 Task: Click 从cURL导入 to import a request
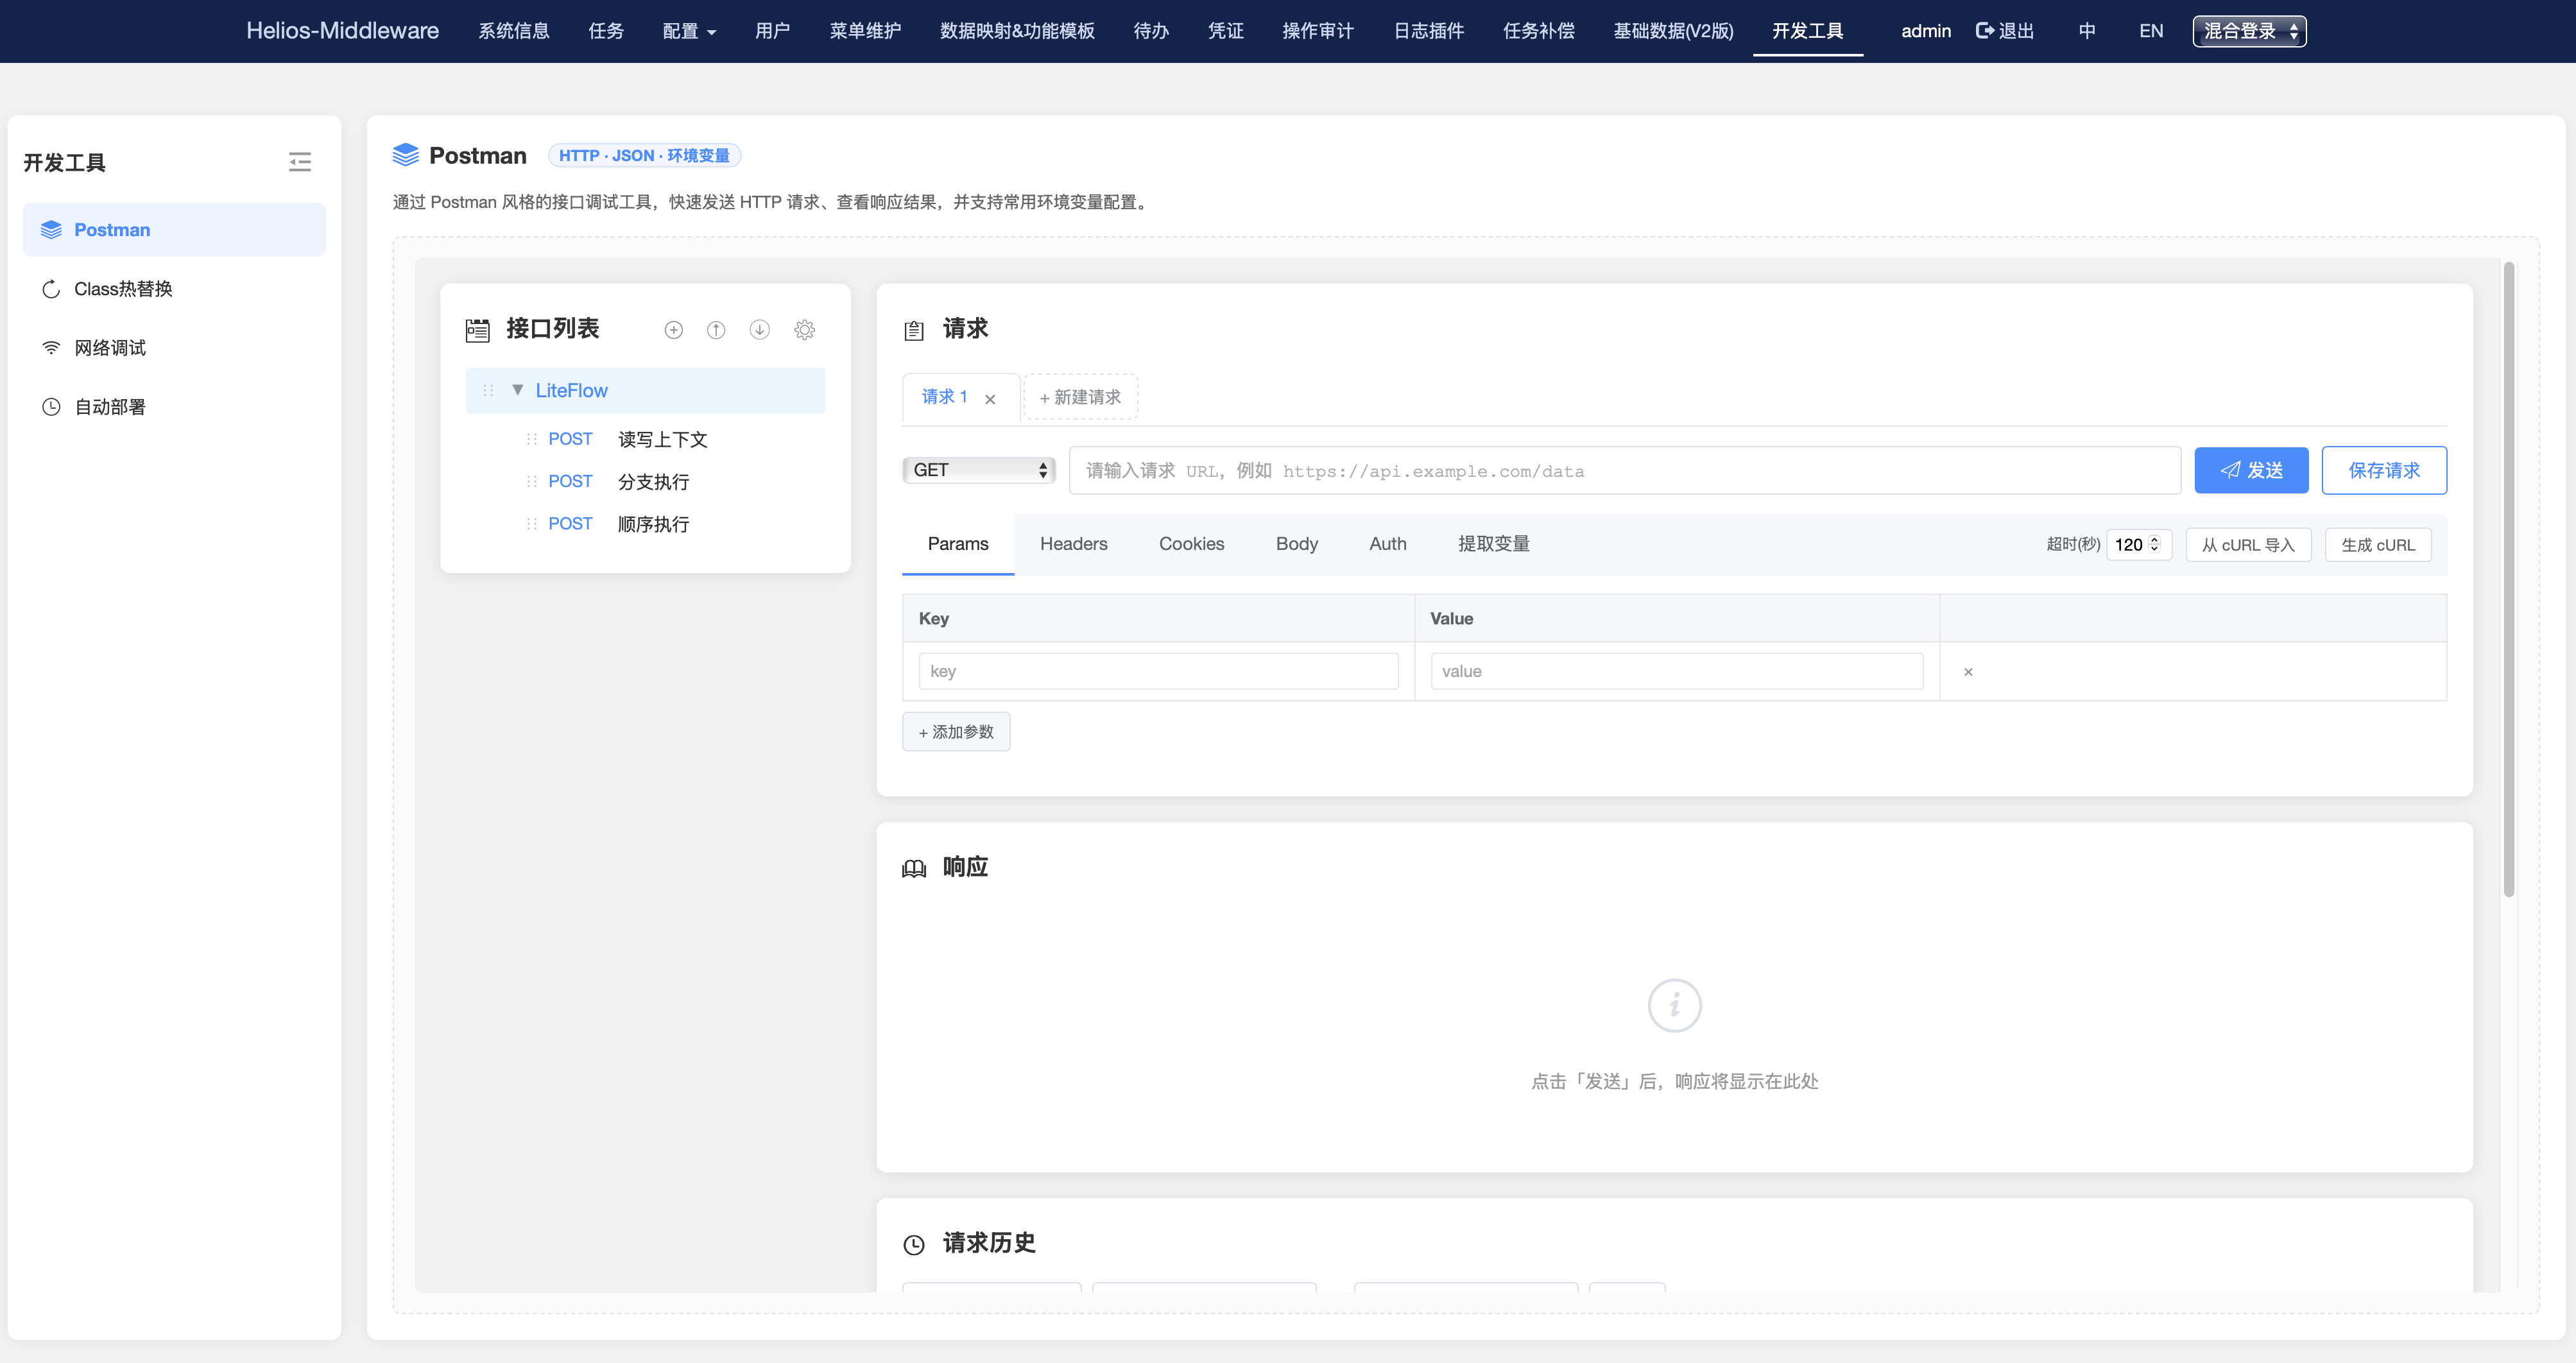2248,544
